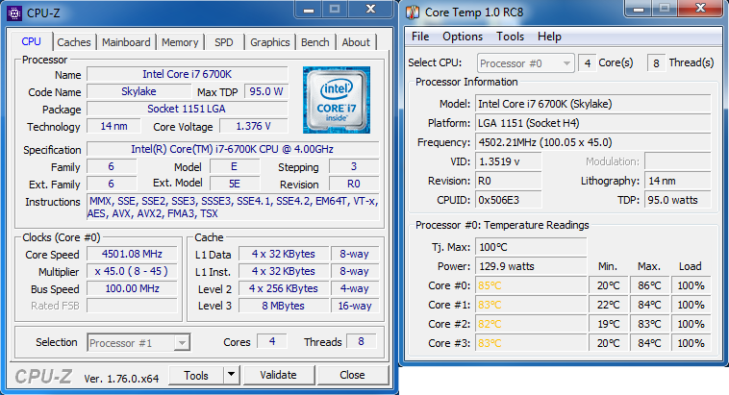The height and width of the screenshot is (395, 729).
Task: Click the Code Name value Skylake
Action: (x=138, y=91)
